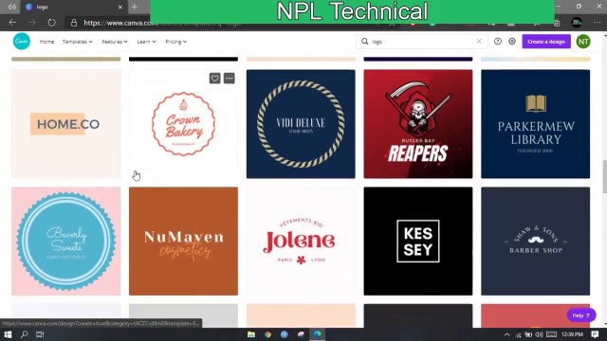Select the KES SEY logo template

(418, 242)
